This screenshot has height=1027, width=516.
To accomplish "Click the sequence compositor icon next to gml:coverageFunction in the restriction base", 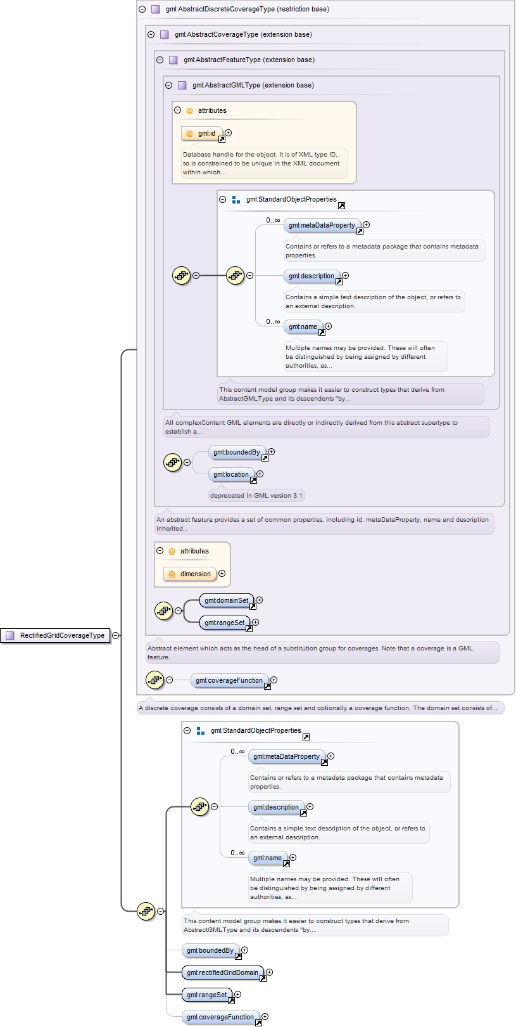I will [154, 680].
